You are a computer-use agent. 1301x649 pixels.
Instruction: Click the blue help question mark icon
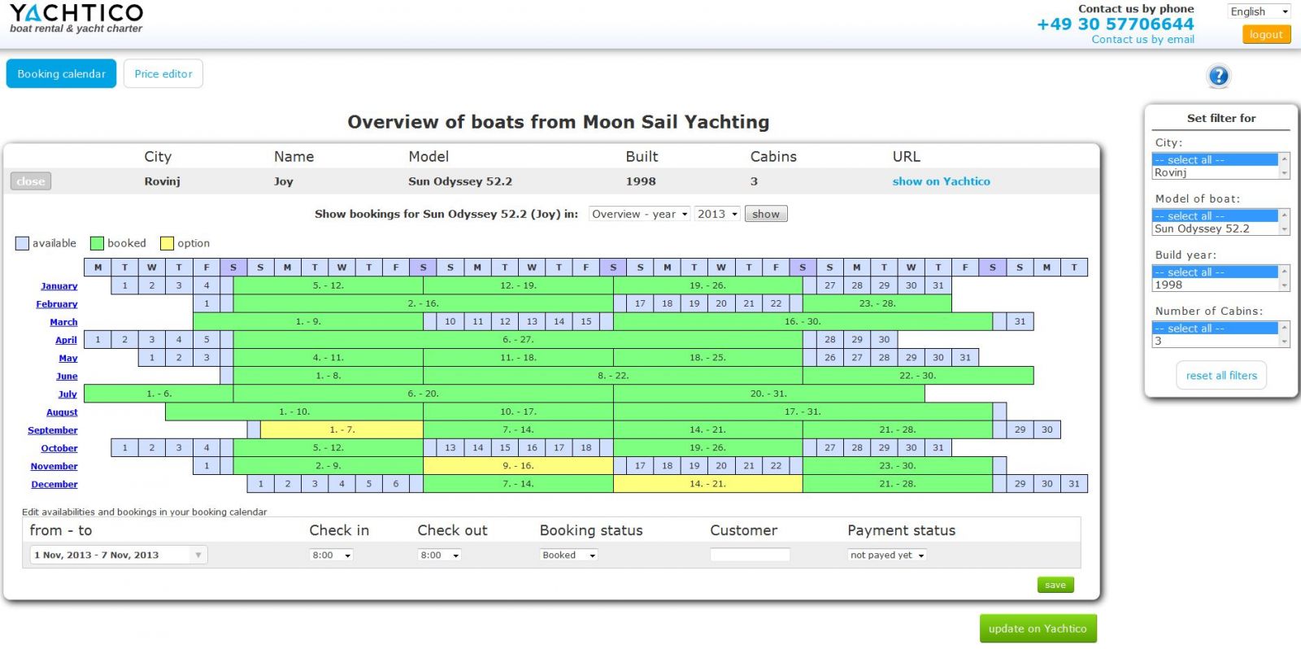tap(1218, 76)
